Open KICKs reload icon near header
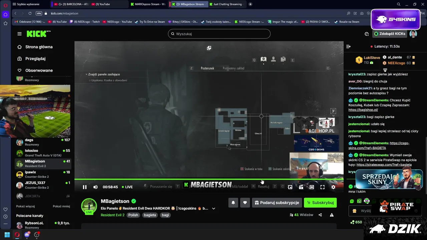 (x=367, y=34)
